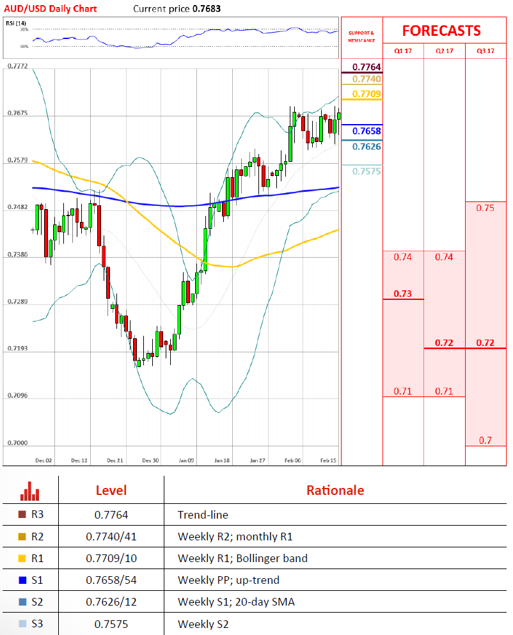Click the 0.7000 price axis label

(18, 443)
